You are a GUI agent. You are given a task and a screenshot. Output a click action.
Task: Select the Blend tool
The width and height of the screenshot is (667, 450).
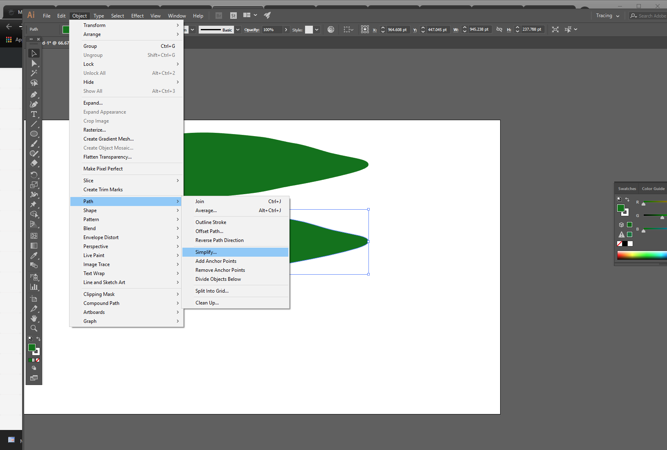click(x=34, y=265)
